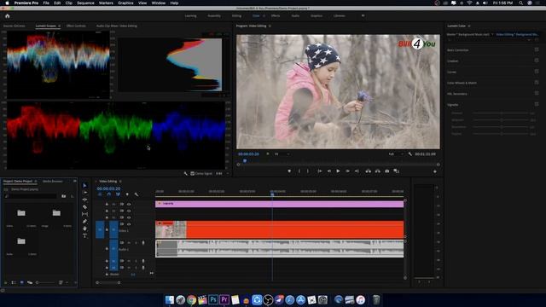Select the Razor tool
The height and width of the screenshot is (307, 546).
[x=84, y=207]
